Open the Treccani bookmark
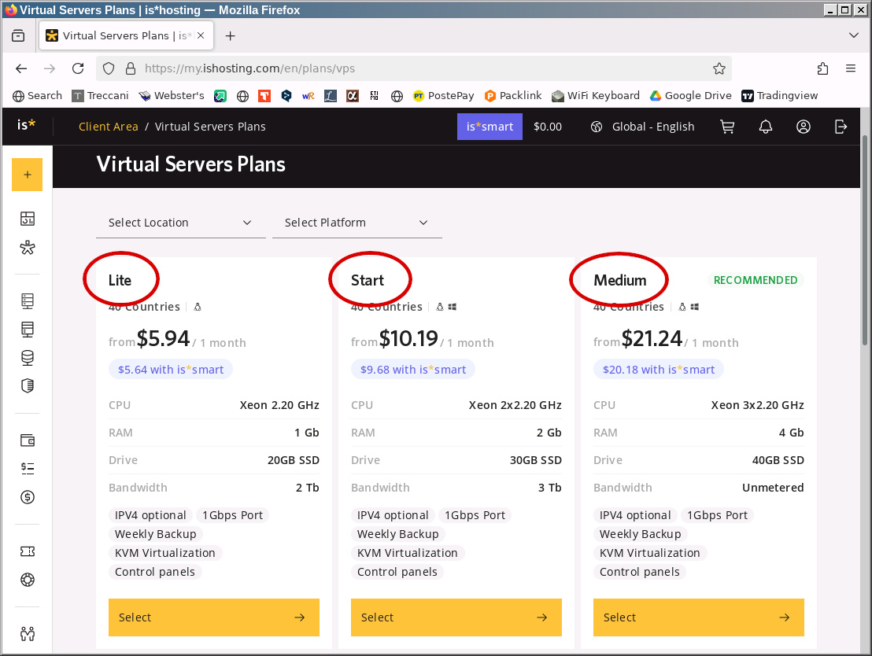The image size is (872, 656). (x=101, y=96)
